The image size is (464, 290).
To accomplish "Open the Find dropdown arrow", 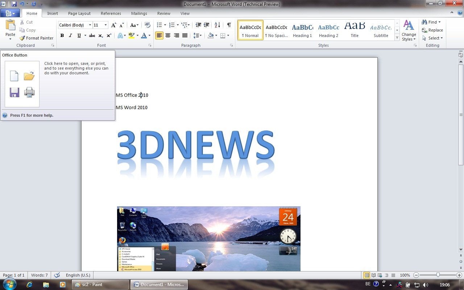I will [440, 22].
